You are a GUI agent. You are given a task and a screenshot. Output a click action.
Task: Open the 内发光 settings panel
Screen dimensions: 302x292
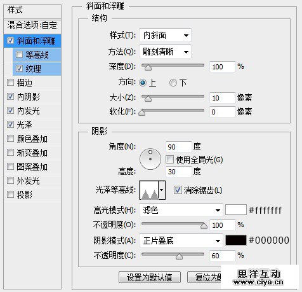[29, 111]
